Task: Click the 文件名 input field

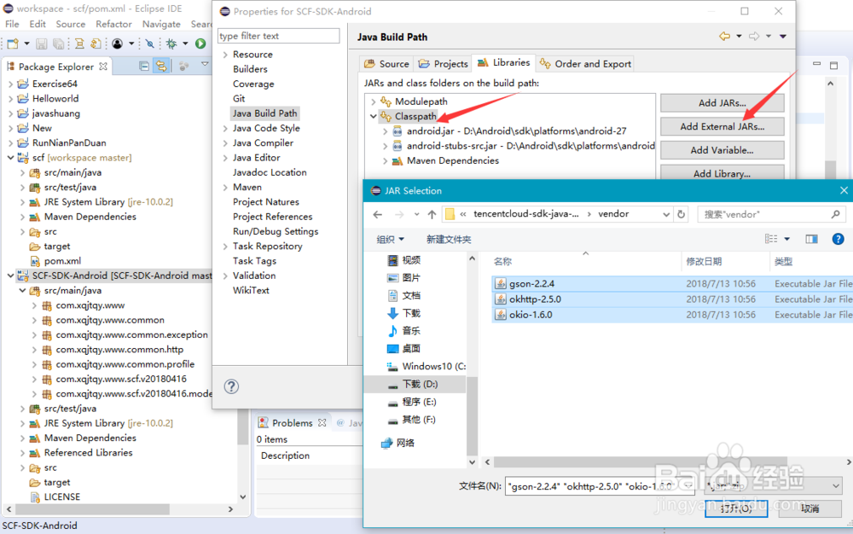Action: click(600, 486)
